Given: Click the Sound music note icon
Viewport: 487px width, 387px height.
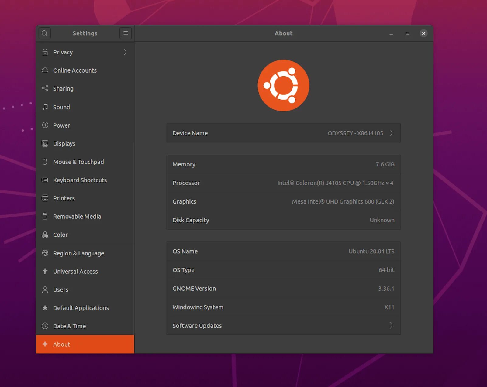Looking at the screenshot, I should [x=45, y=107].
